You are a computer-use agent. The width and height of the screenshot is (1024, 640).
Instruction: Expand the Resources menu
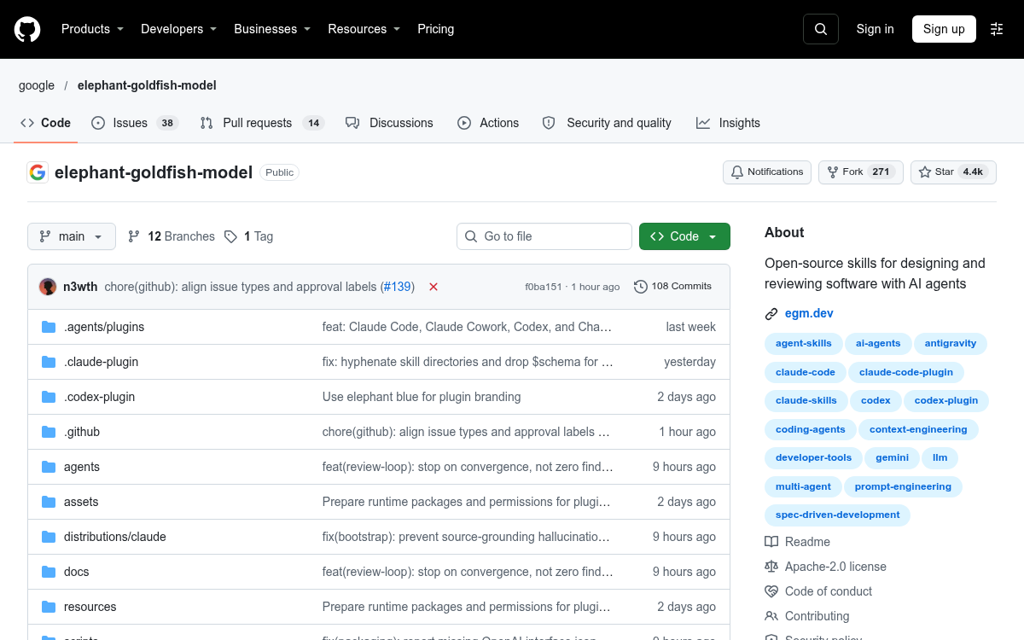364,29
